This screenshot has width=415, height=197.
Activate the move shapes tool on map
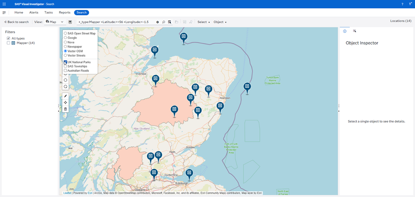65,103
